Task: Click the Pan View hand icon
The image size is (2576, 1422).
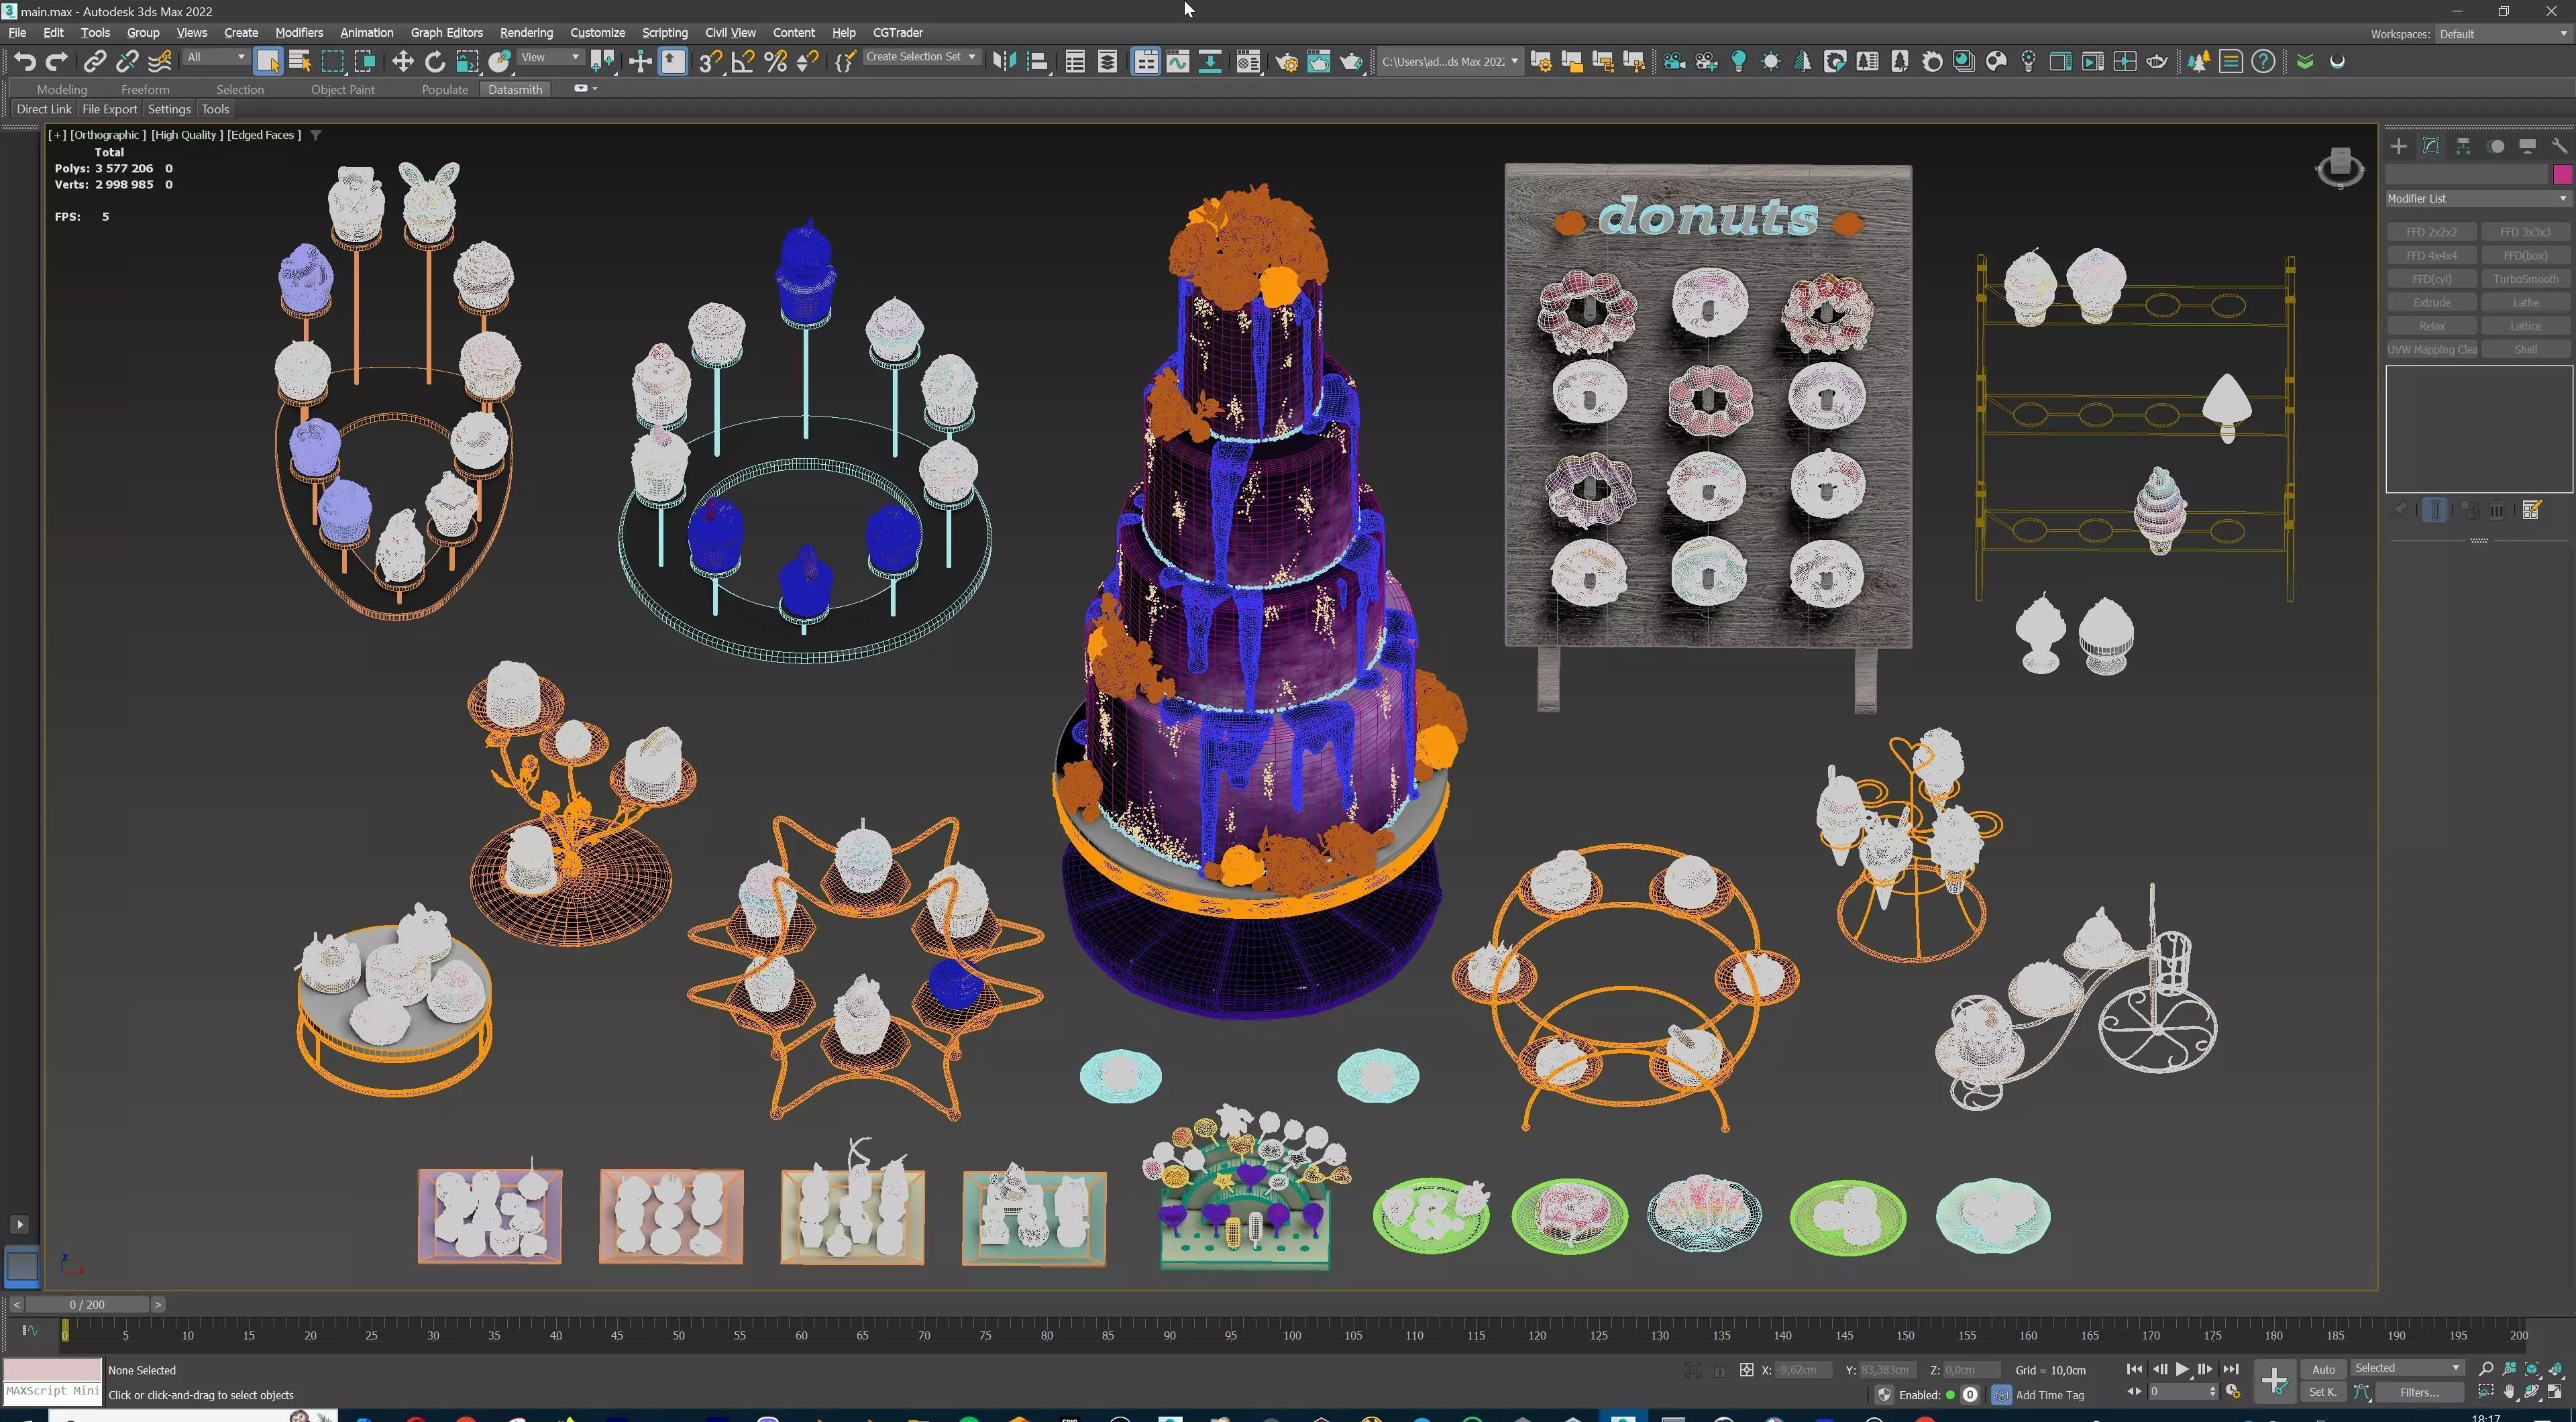Action: coord(2509,1392)
